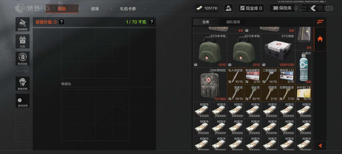The width and height of the screenshot is (342, 154).
Task: Open the 物资回收 recycling icon
Action: (x=22, y=58)
